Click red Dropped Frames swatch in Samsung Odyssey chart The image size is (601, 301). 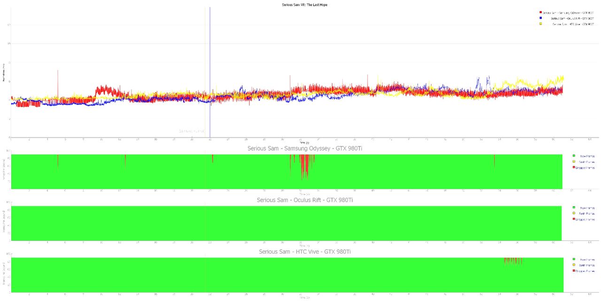click(574, 167)
